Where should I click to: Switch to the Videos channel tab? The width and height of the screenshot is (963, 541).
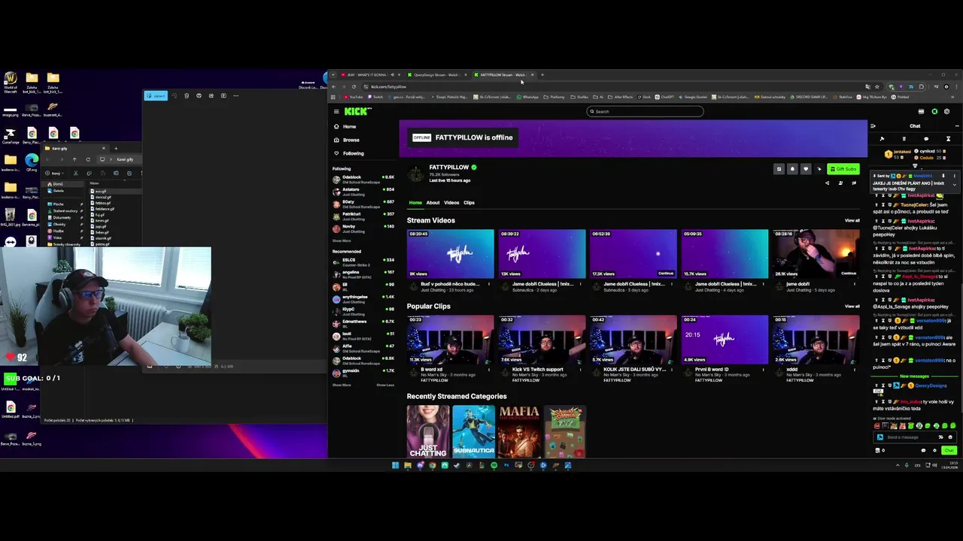pos(451,203)
